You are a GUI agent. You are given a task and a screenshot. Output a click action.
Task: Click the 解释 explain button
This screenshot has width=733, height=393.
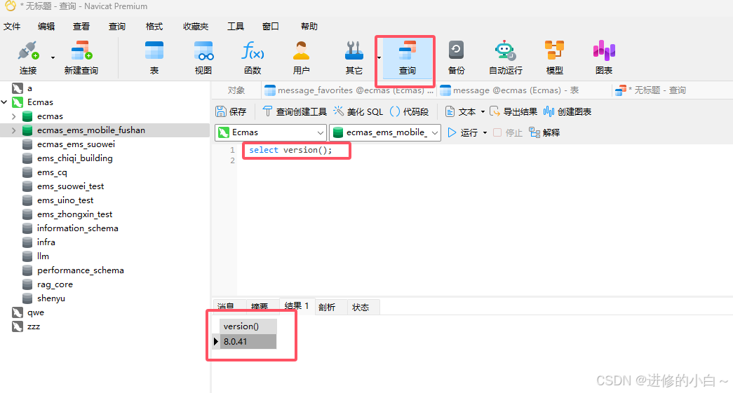point(544,132)
